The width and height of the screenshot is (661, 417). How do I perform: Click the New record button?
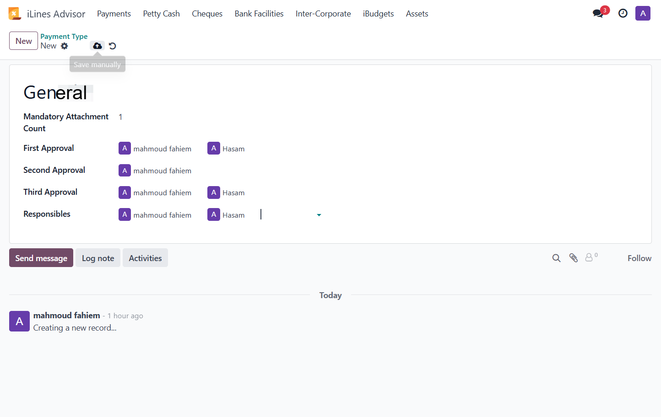point(23,41)
